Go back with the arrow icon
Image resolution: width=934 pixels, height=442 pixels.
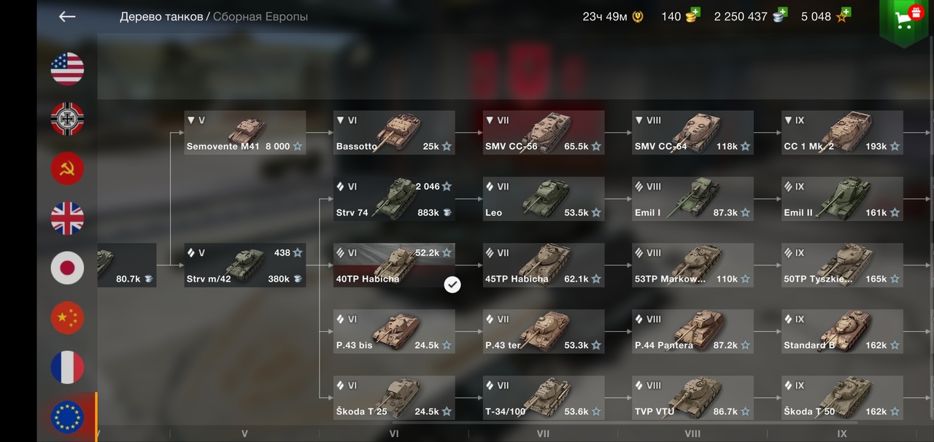pyautogui.click(x=67, y=16)
